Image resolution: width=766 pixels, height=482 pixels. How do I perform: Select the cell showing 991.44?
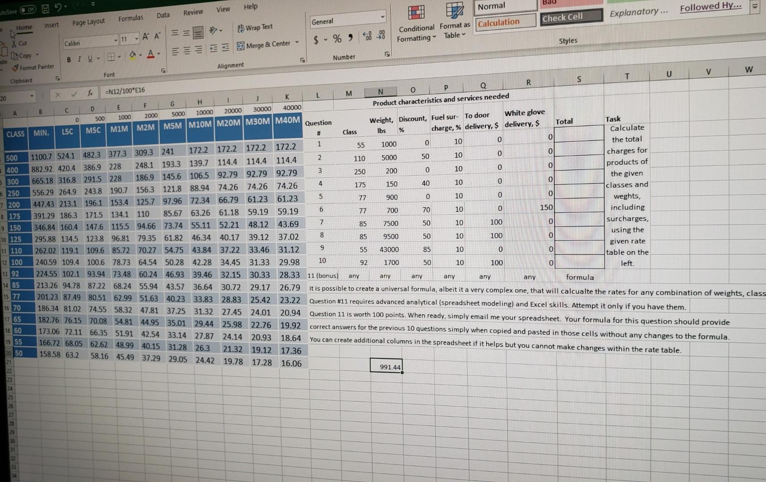point(386,366)
